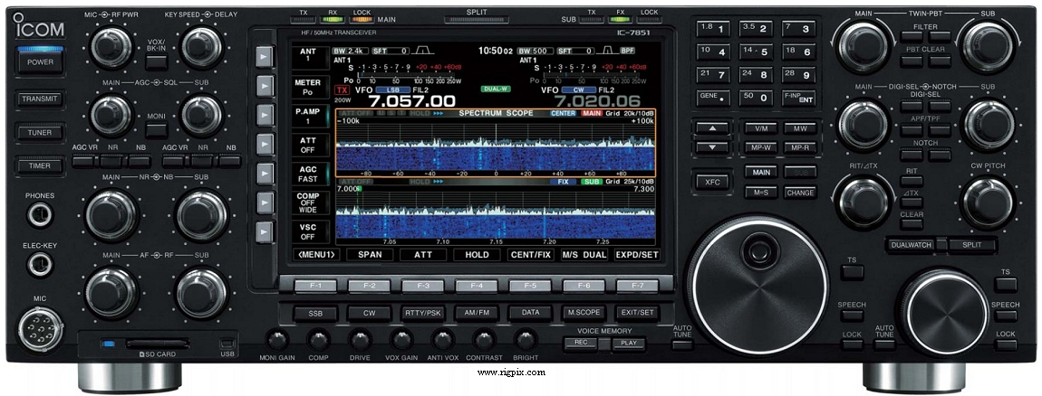Click the arrow key beside ATT OFF
Image resolution: width=1042 pixels, height=396 pixels.
click(x=265, y=144)
